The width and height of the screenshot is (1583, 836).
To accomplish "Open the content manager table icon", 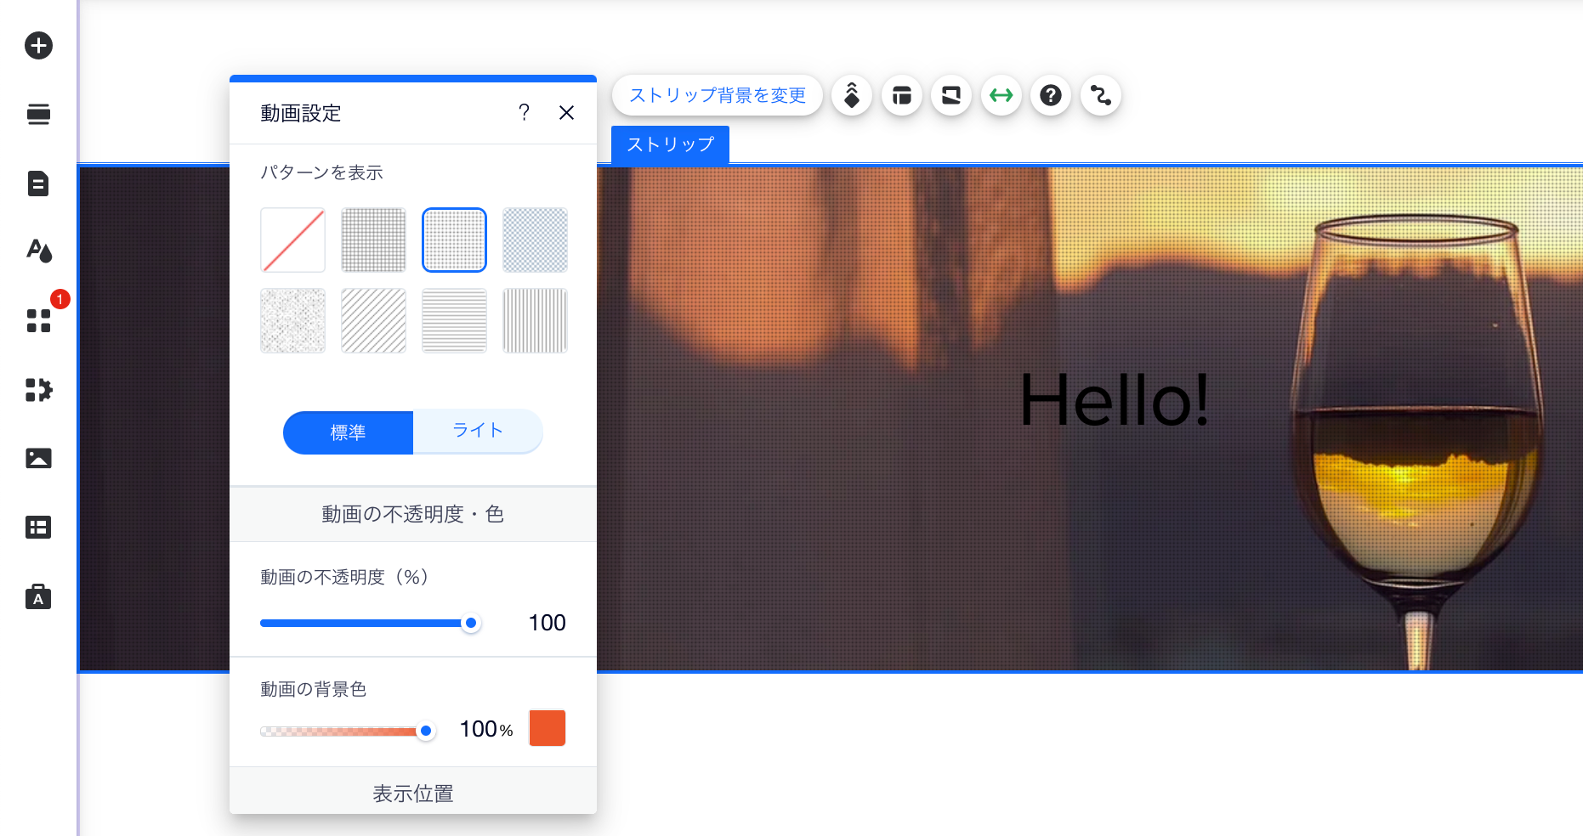I will point(38,528).
